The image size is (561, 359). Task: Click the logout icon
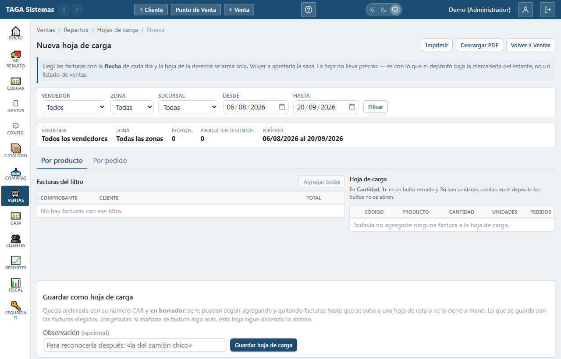pos(548,10)
